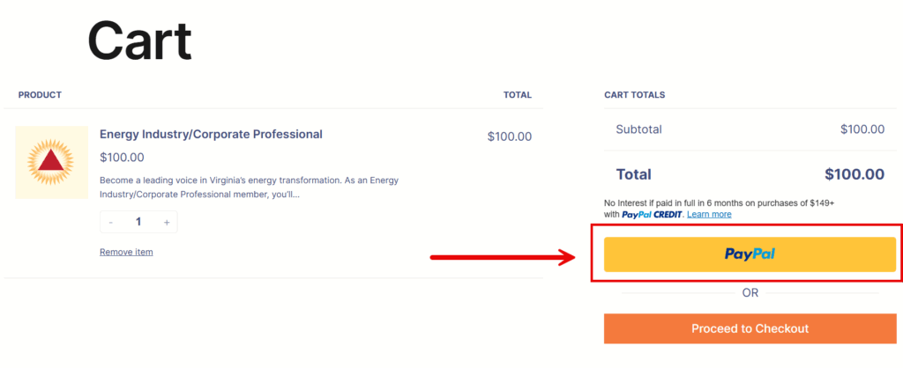Screen dimensions: 903x368
Task: Decrease quantity with the minus button
Action: click(x=110, y=222)
